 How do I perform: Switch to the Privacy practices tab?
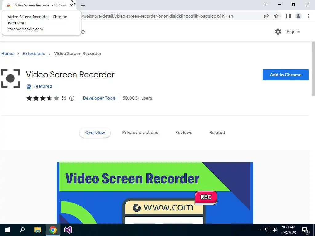tap(140, 133)
